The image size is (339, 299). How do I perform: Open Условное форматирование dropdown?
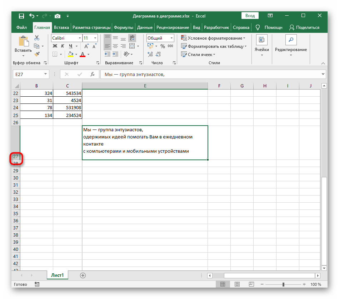(x=213, y=38)
